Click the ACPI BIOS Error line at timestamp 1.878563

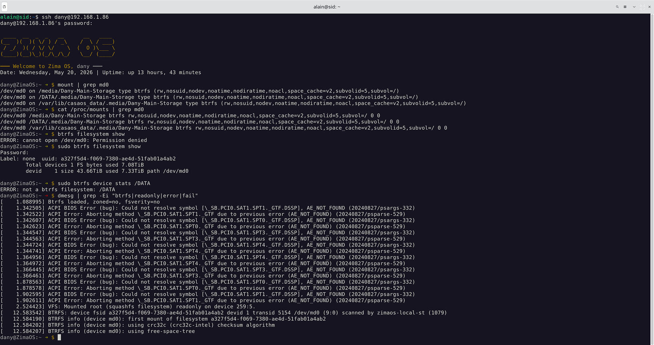tap(207, 282)
